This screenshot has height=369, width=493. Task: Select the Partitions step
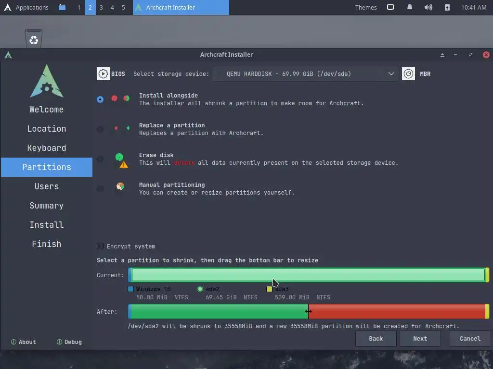47,167
